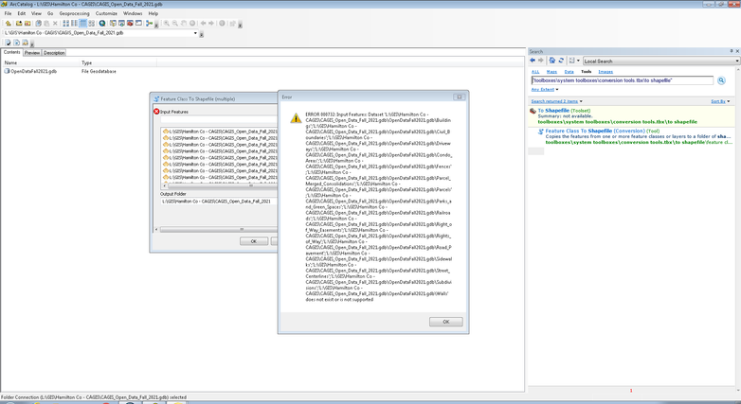Open the Help menu
The image size is (741, 404).
click(154, 13)
